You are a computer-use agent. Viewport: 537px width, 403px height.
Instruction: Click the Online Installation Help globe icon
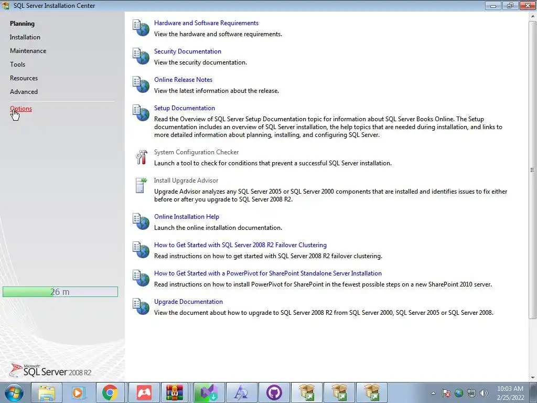pyautogui.click(x=141, y=221)
